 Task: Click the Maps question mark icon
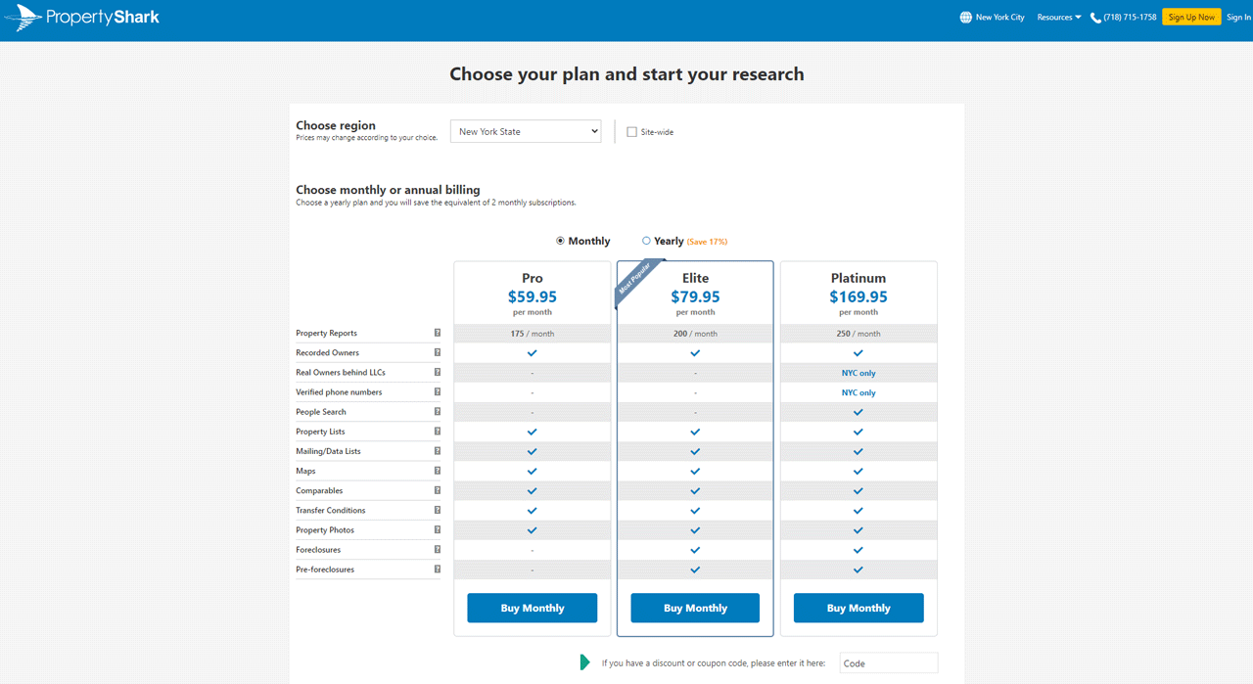click(437, 471)
